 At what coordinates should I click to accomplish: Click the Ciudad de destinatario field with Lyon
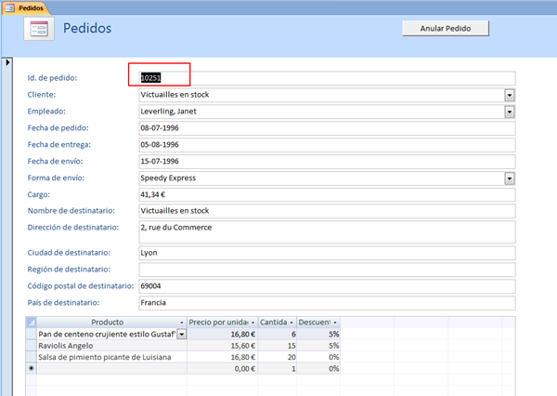[x=325, y=253]
